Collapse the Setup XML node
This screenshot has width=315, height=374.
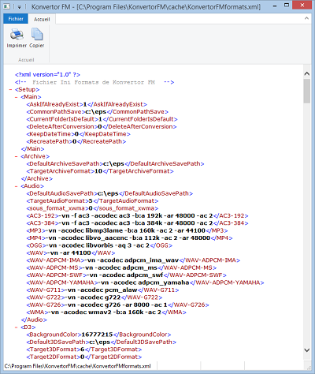coord(10,90)
